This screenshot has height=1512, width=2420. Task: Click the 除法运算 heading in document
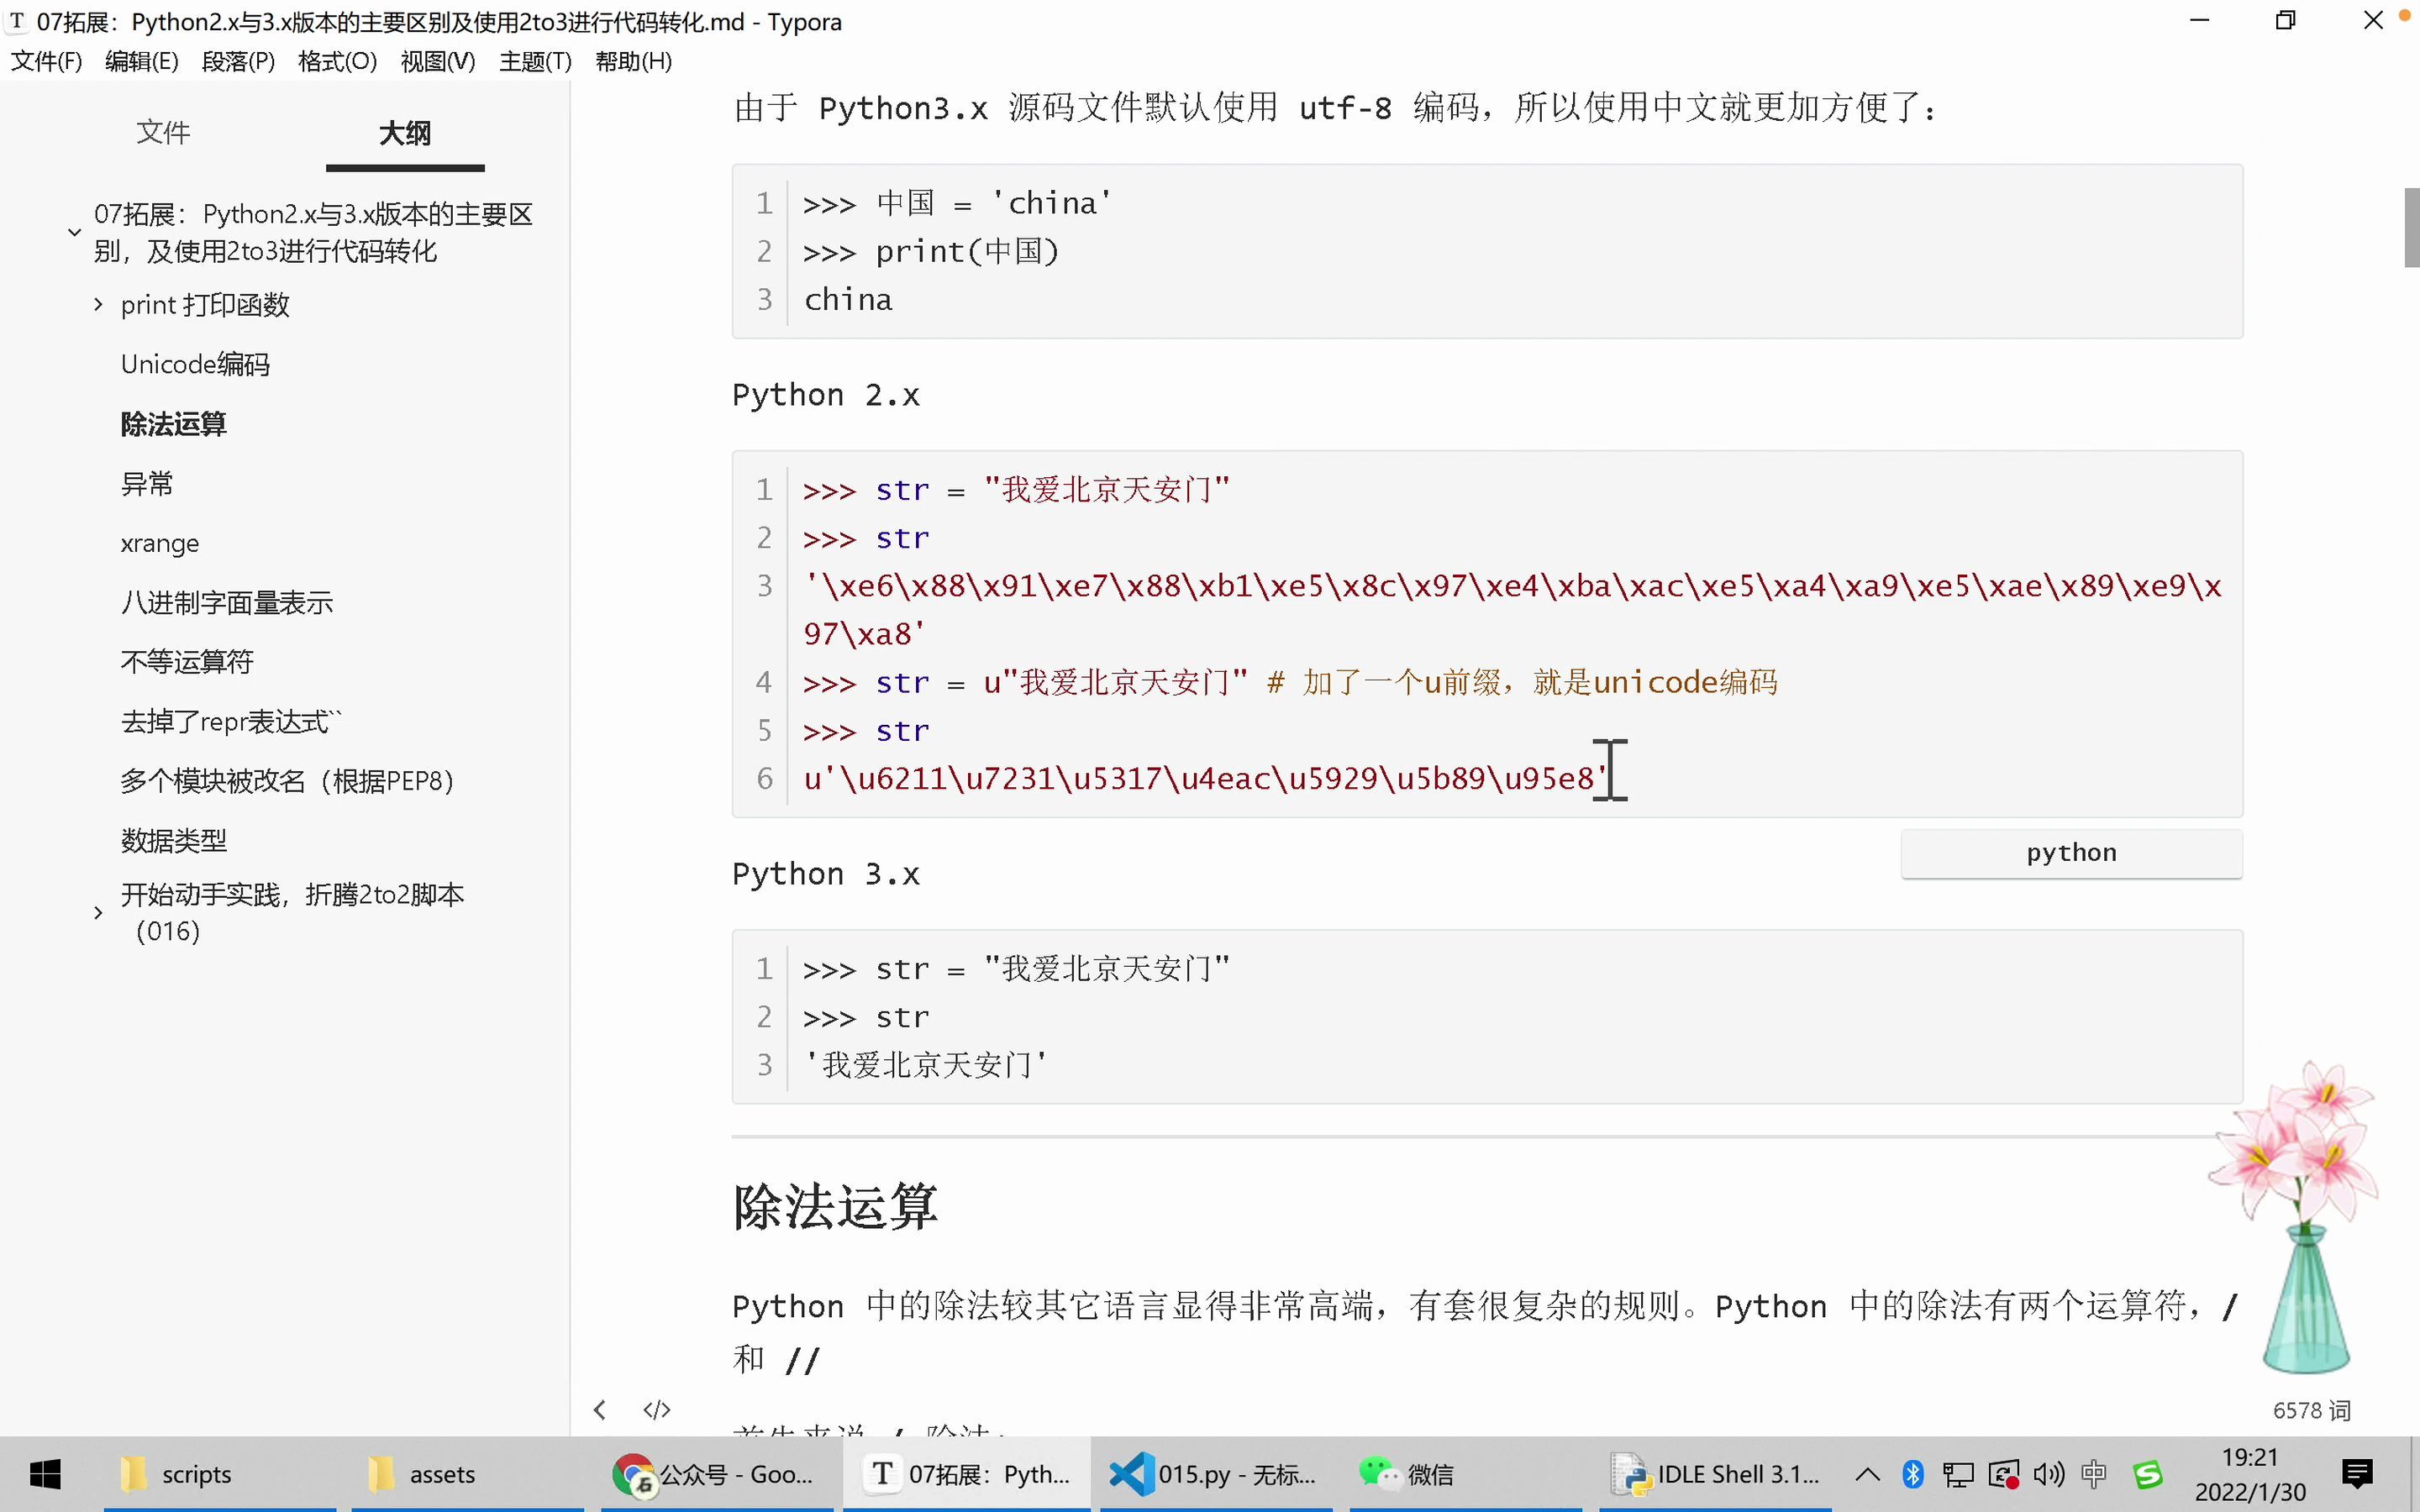(x=835, y=1206)
